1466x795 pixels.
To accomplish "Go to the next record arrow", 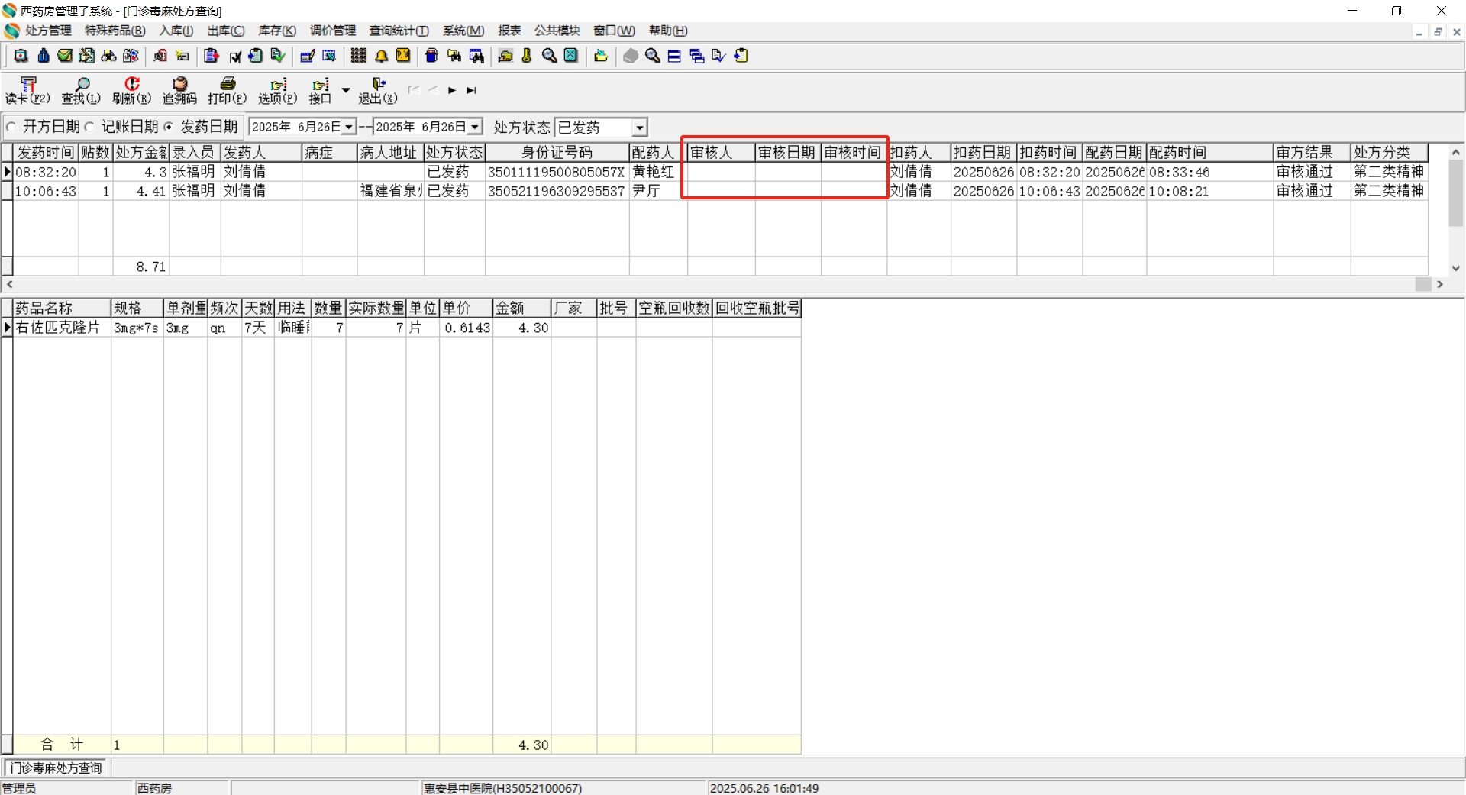I will click(x=452, y=90).
